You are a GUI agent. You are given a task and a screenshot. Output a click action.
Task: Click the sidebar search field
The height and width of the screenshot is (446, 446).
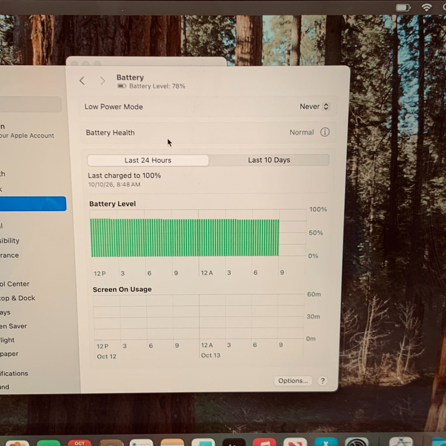click(x=30, y=104)
